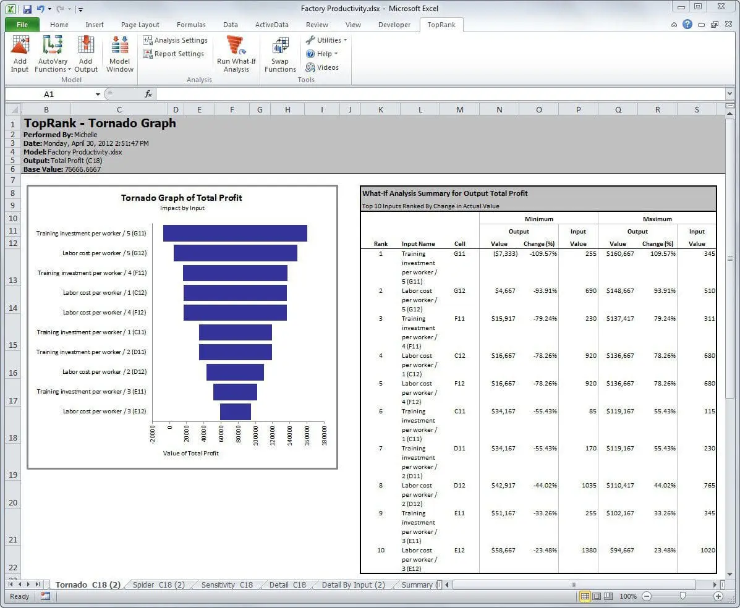Click the Swap Functions icon

click(x=280, y=54)
